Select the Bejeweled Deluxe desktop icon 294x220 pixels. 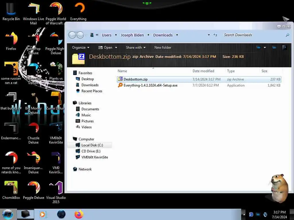click(33, 73)
